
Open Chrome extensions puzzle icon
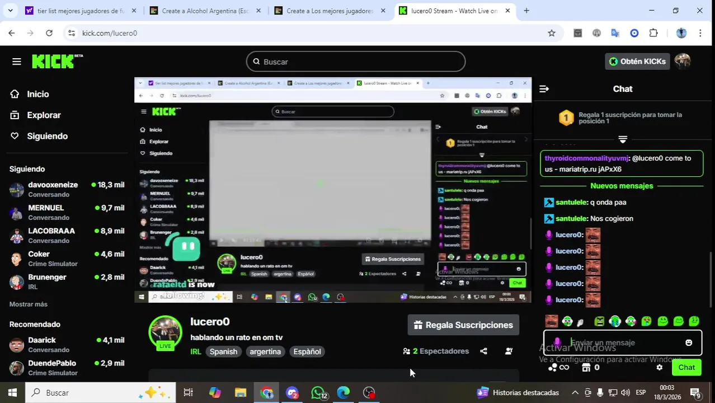[653, 33]
